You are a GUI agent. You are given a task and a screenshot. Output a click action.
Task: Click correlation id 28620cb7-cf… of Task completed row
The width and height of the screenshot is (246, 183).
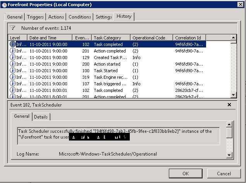[x=189, y=90]
